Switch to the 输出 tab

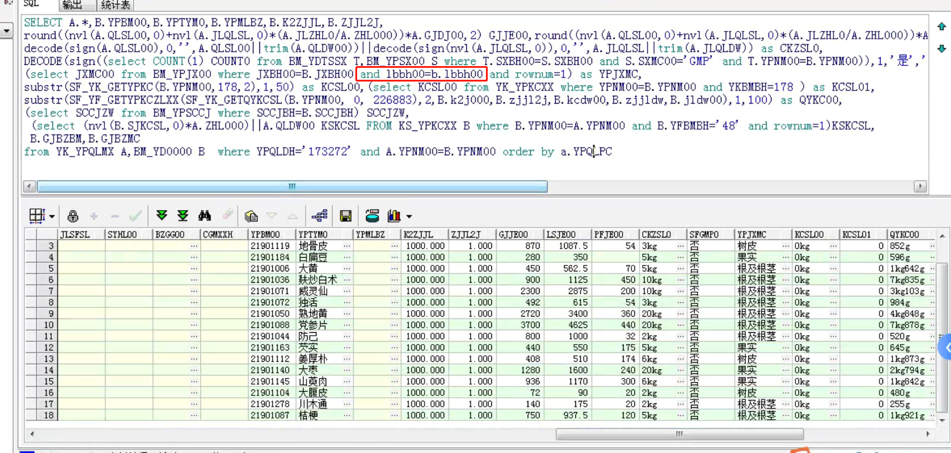click(72, 5)
